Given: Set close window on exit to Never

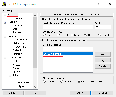Looking at the screenshot, I should coord(62,81).
